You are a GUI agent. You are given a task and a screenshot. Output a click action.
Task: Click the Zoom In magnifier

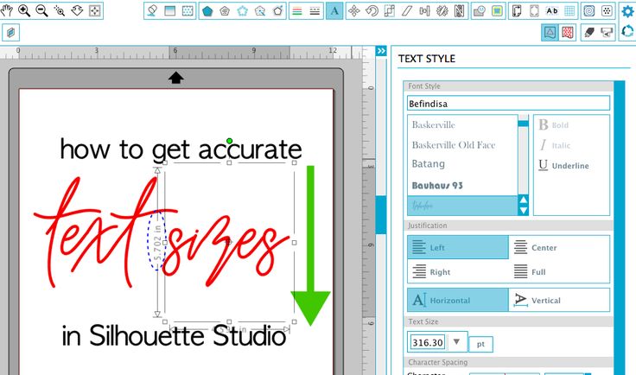point(24,10)
